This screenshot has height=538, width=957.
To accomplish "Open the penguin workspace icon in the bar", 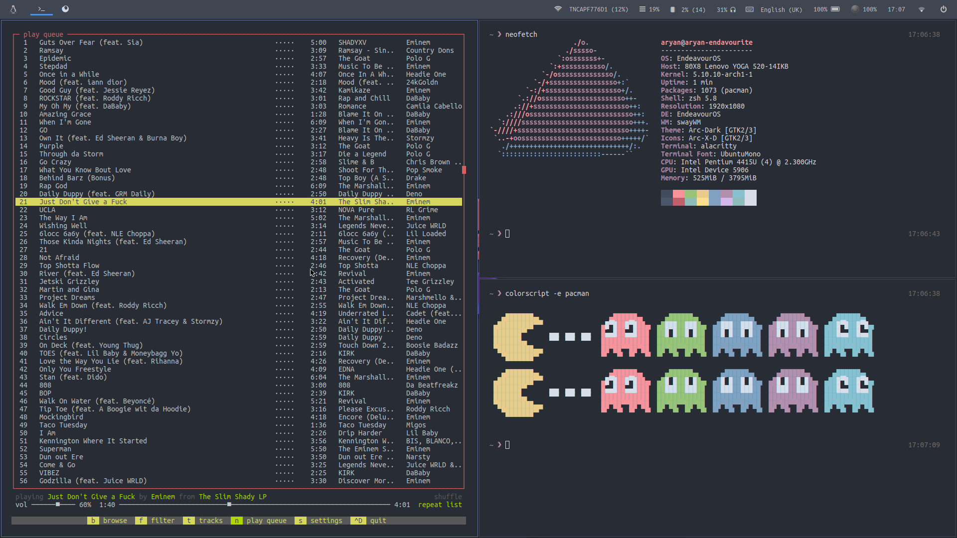I will [13, 9].
